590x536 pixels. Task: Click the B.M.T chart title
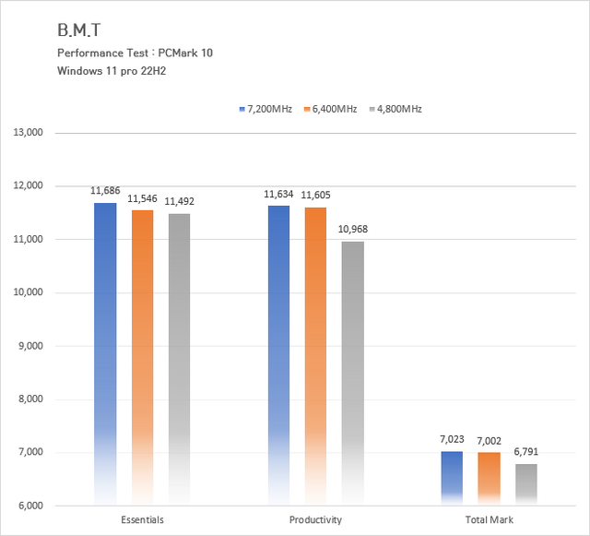(77, 30)
